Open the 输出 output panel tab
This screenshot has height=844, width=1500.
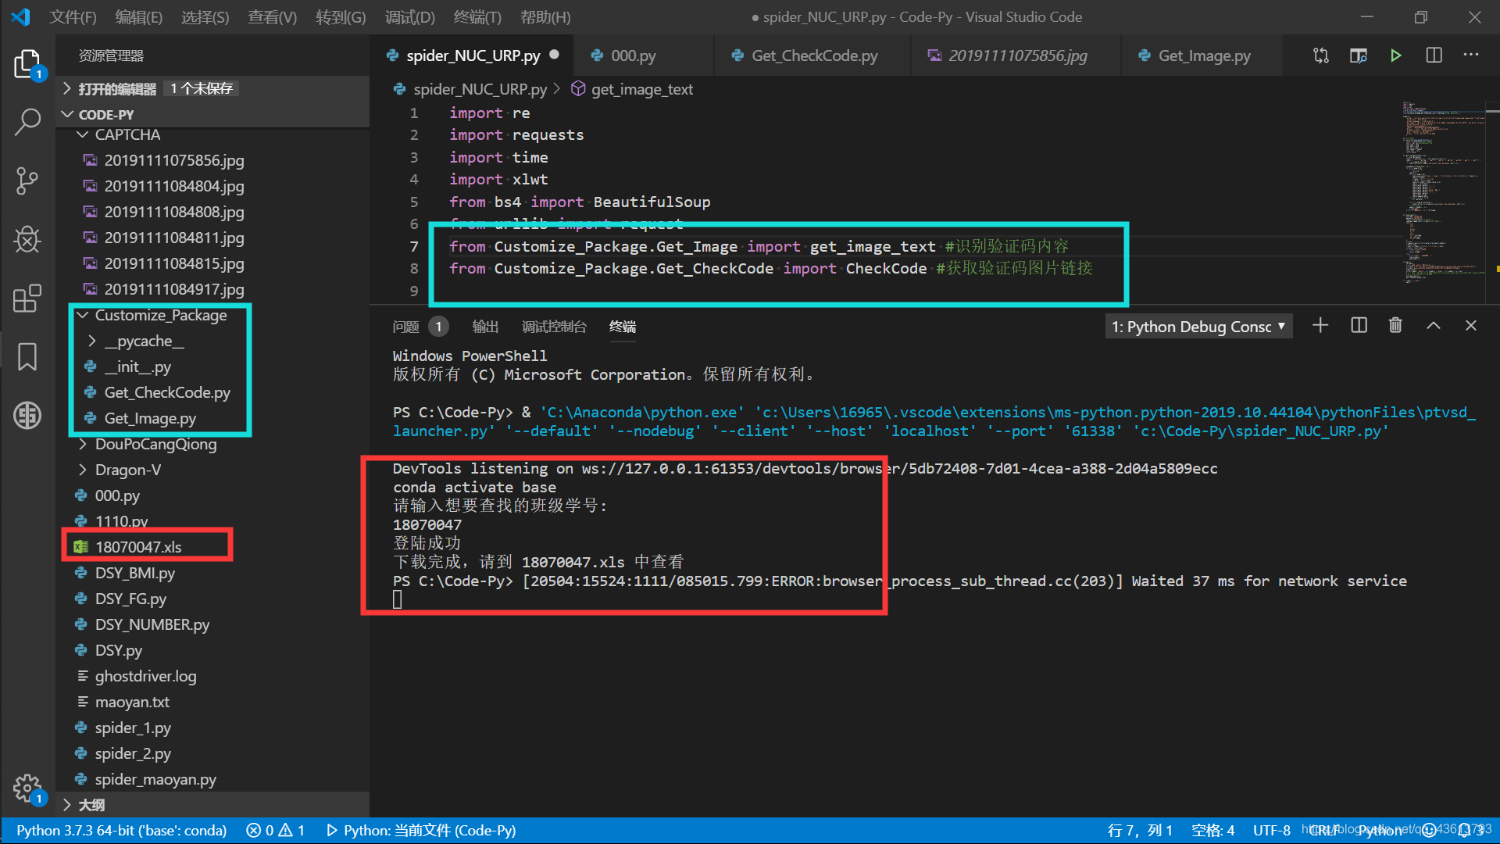tap(485, 327)
